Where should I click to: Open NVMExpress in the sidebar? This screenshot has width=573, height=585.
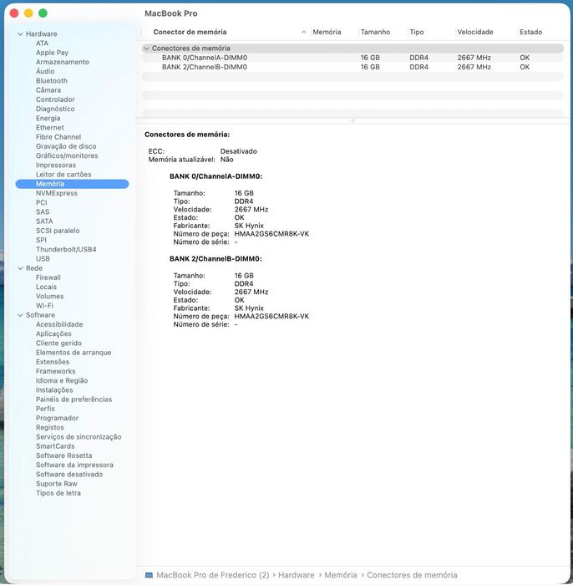pos(57,193)
